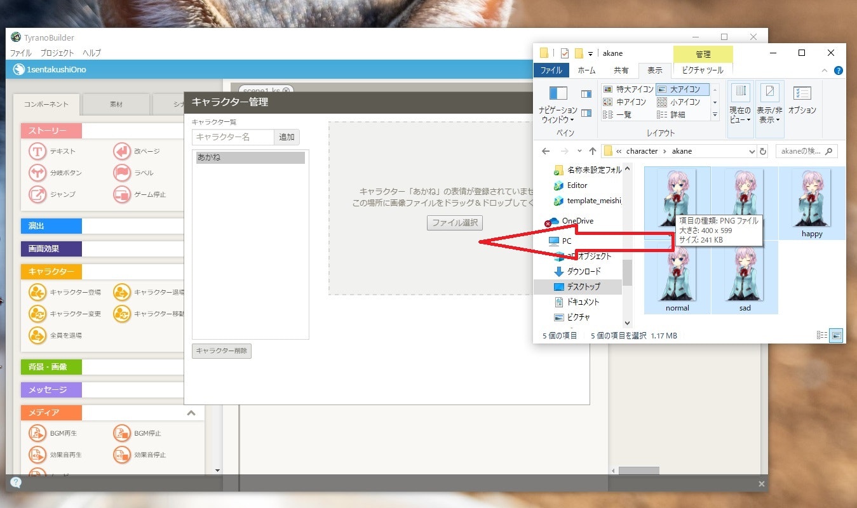Image resolution: width=857 pixels, height=508 pixels.
Task: Focus the キャラクター名 input field
Action: tap(233, 137)
